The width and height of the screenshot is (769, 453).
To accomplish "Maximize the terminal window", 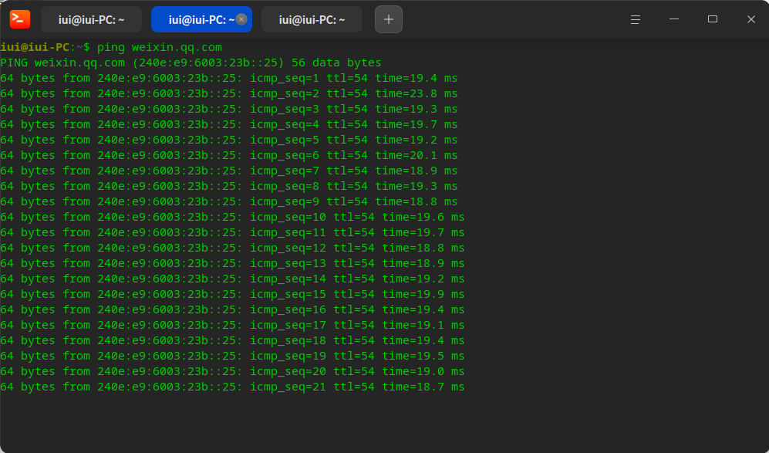I will (713, 19).
